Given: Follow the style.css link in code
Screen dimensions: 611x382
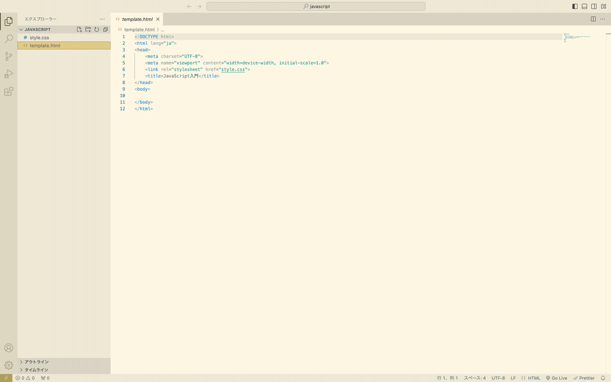Looking at the screenshot, I should coord(233,69).
